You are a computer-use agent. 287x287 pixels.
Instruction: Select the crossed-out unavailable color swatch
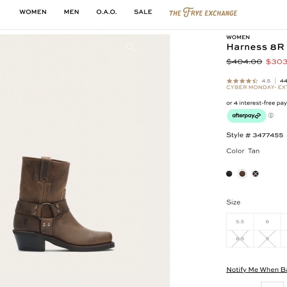coord(255,174)
